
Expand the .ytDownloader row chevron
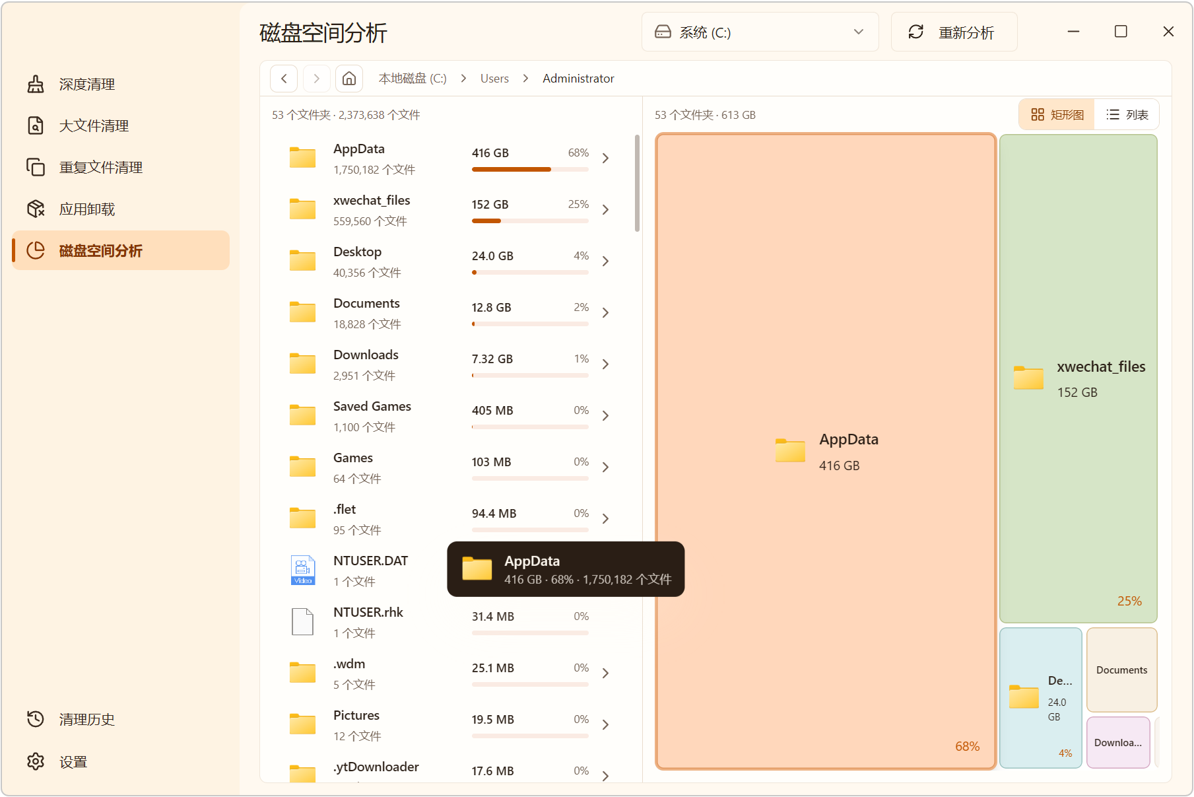pos(605,777)
